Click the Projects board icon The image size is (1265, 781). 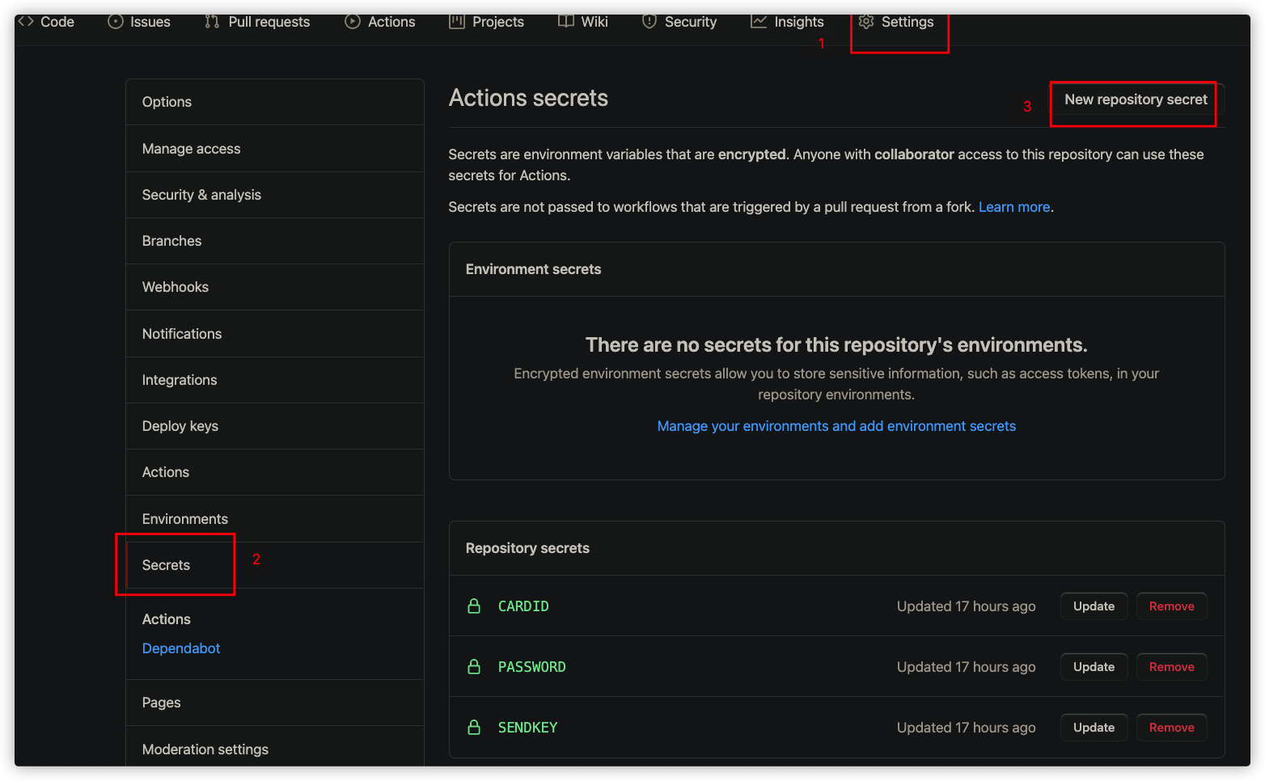point(457,22)
